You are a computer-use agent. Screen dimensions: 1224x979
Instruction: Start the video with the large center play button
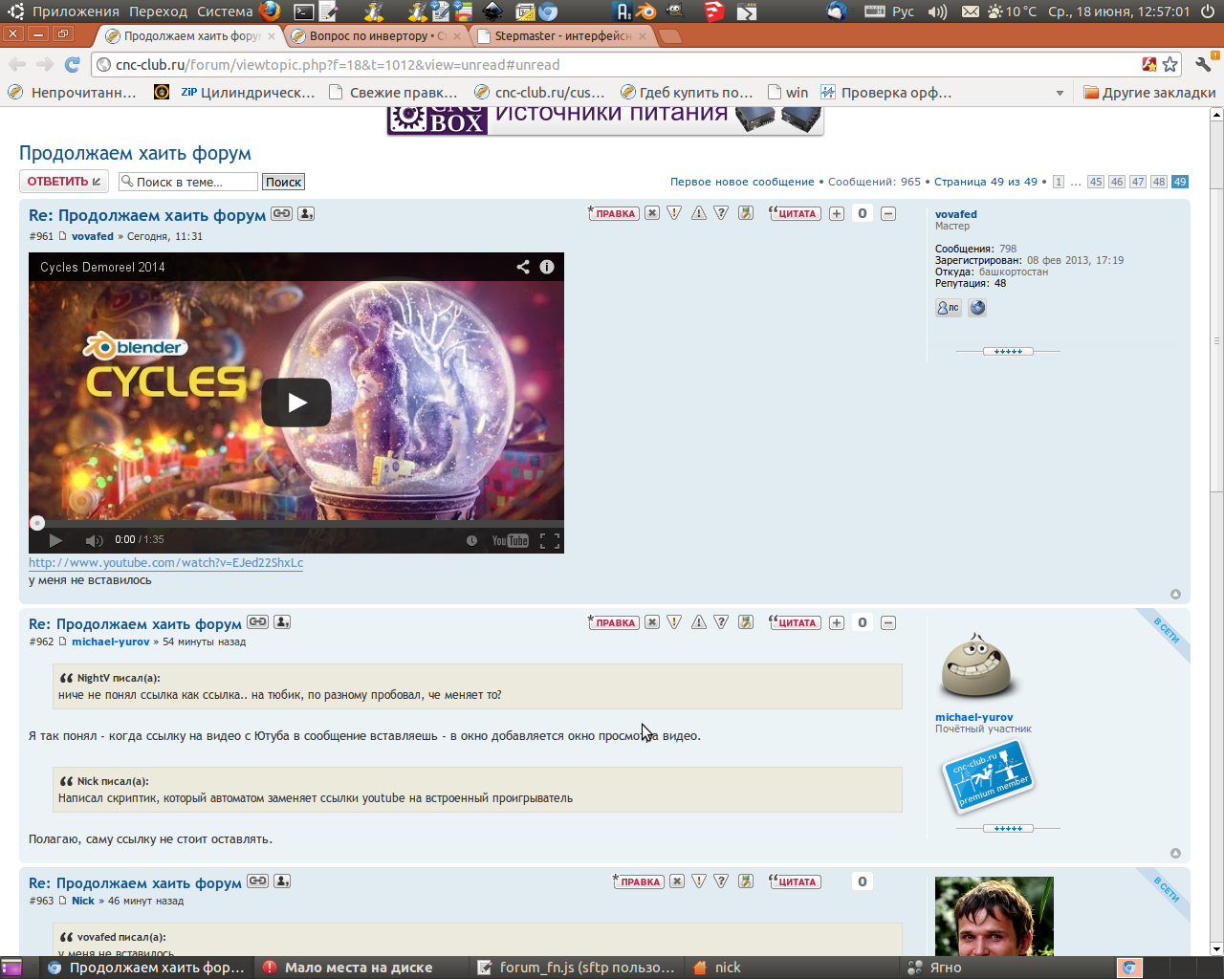[x=296, y=402]
